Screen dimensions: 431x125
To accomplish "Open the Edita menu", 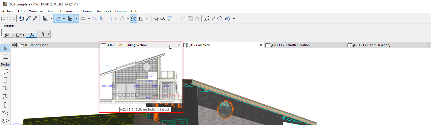I will click(x=22, y=11).
